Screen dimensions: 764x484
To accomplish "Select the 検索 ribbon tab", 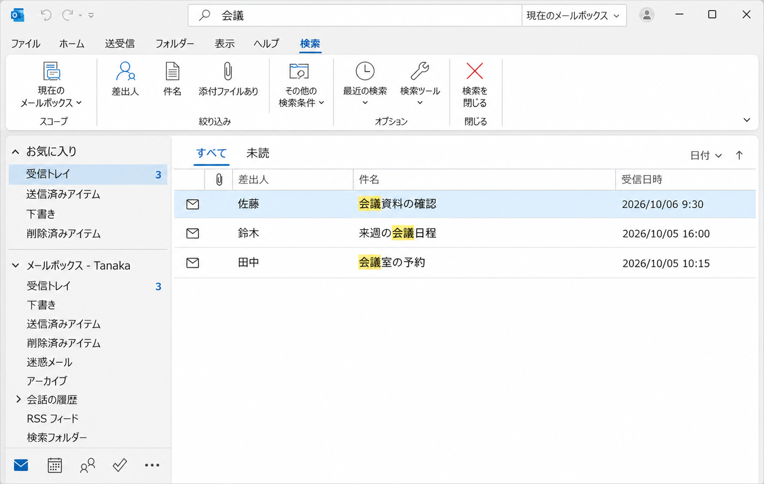I will click(310, 44).
